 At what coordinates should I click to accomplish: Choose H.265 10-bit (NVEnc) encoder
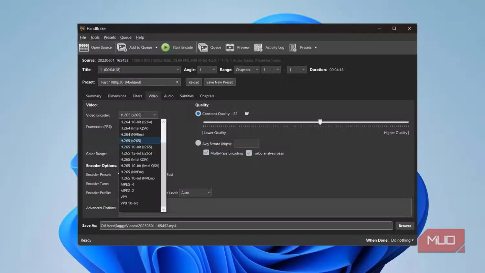point(140,178)
